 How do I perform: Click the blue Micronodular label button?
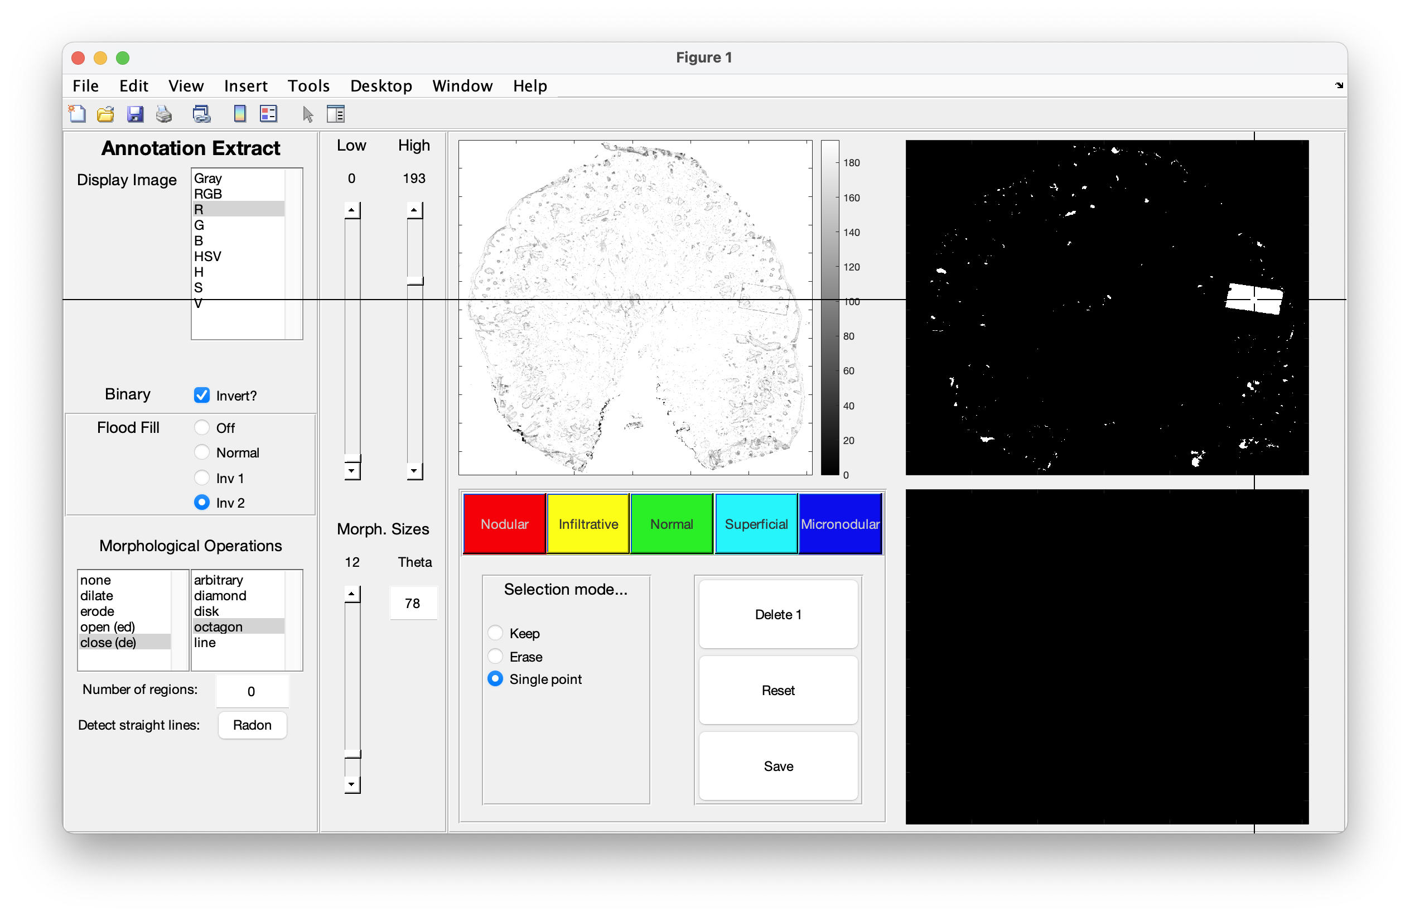click(x=840, y=524)
